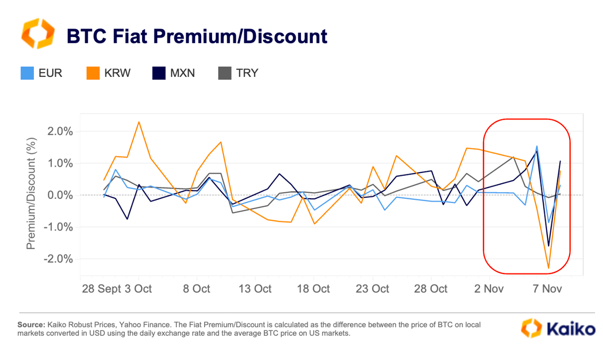Click the 7 Nov x-axis date label

(x=547, y=289)
